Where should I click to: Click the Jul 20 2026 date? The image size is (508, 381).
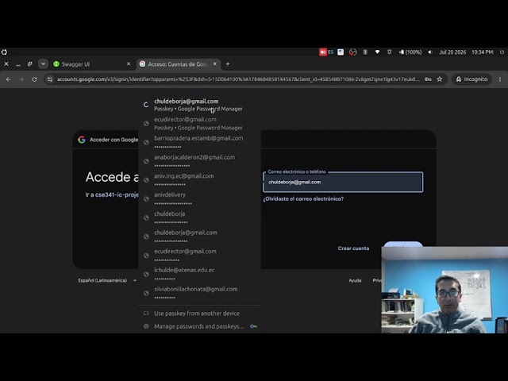pos(452,52)
